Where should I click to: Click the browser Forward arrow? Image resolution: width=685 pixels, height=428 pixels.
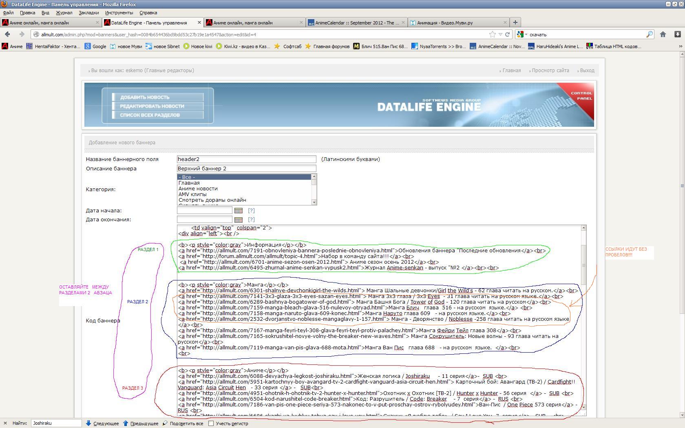[22, 34]
